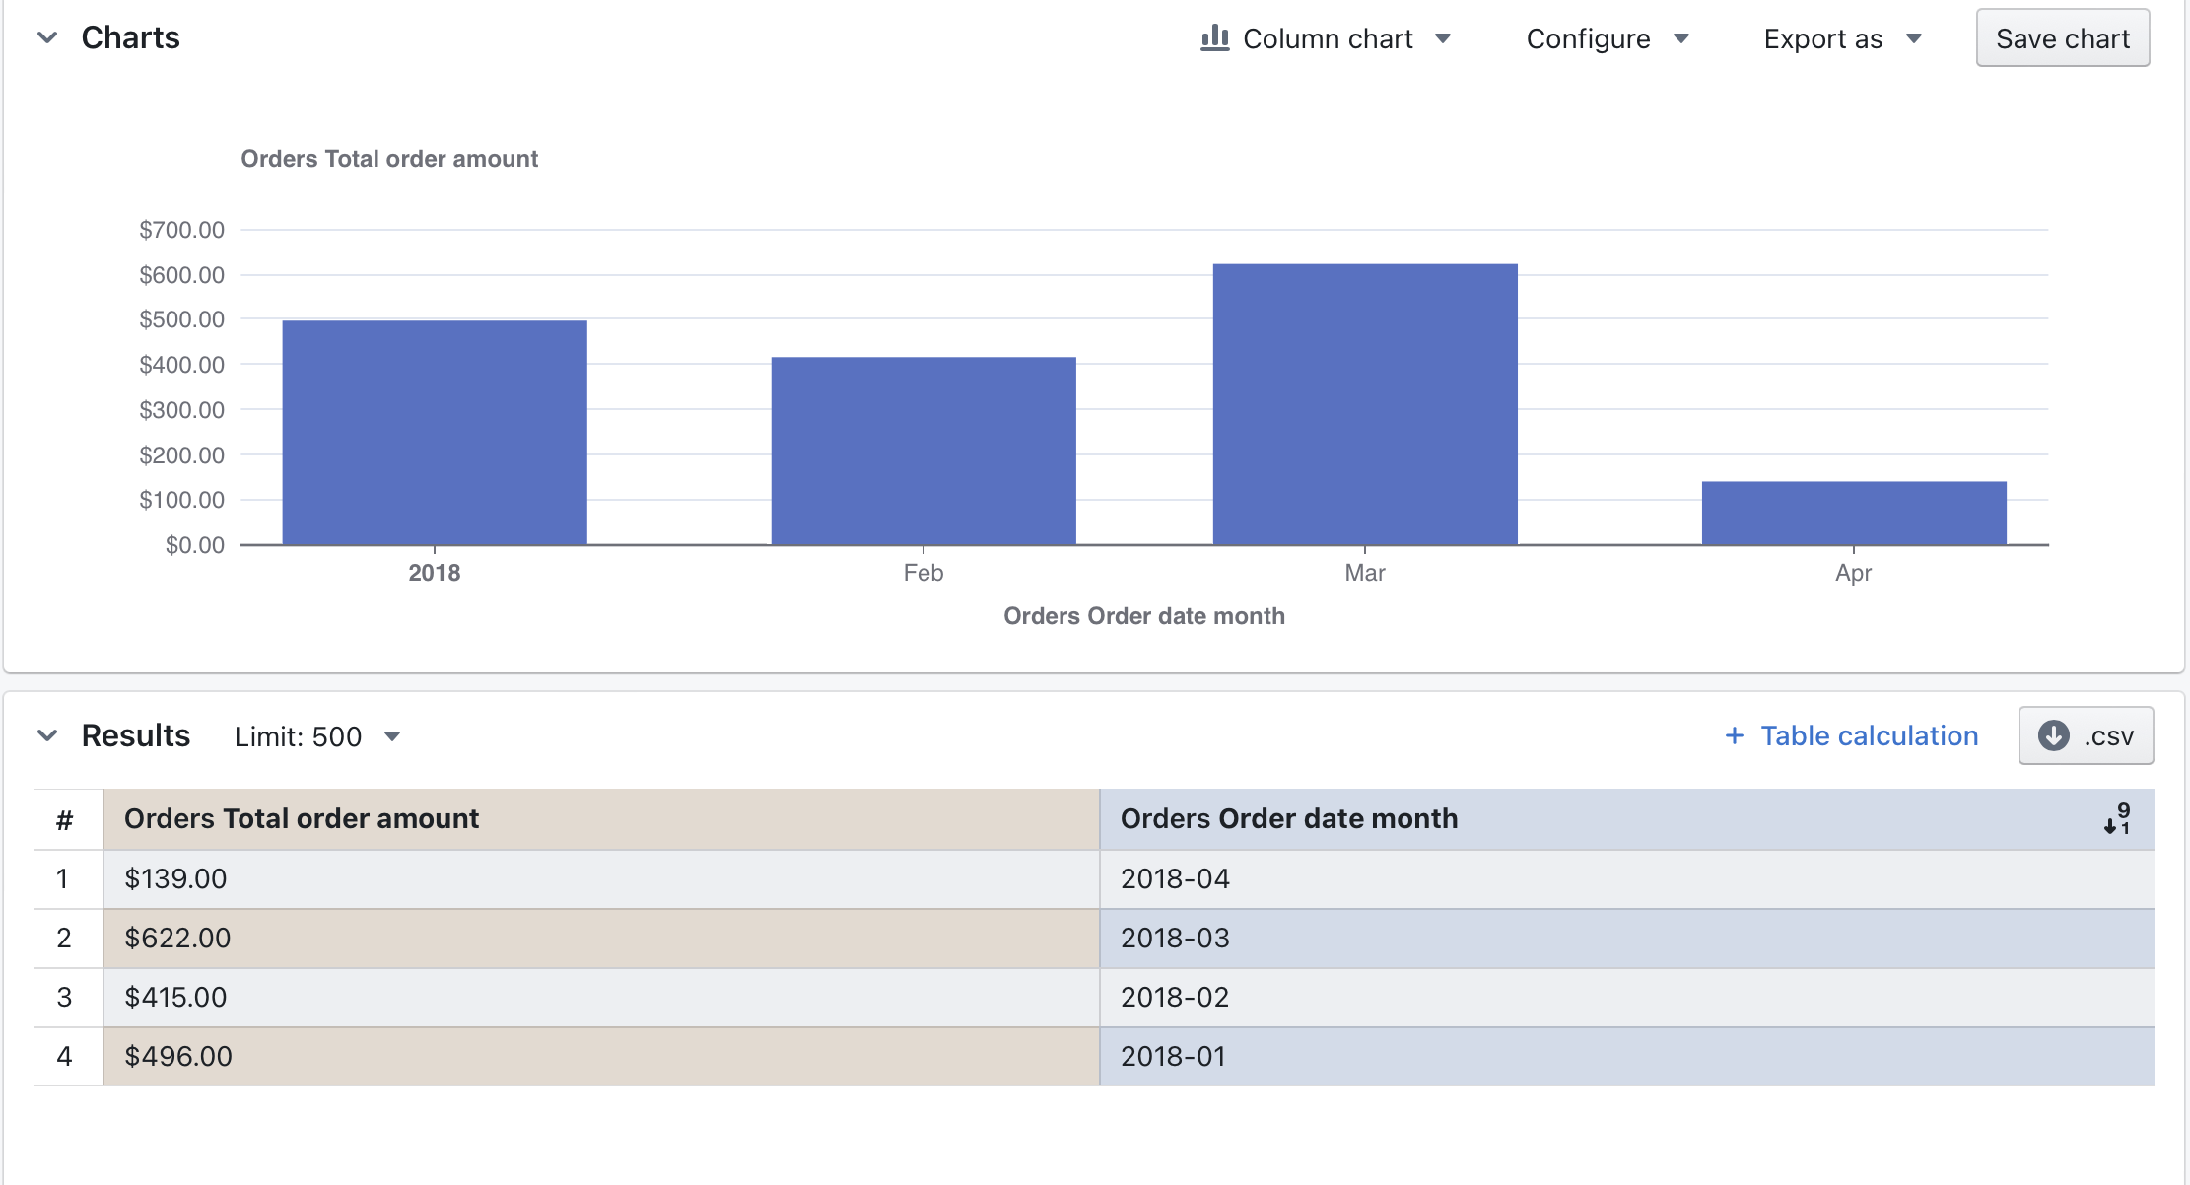Click the Orders Total order amount chart title

pyautogui.click(x=389, y=159)
